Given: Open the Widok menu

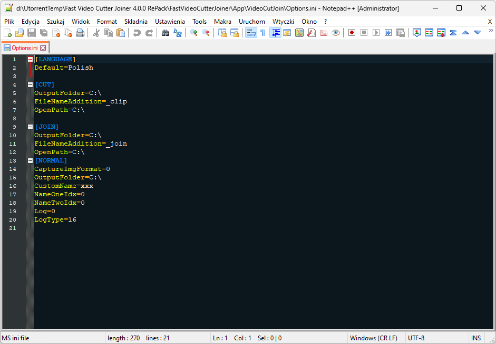Looking at the screenshot, I should (x=81, y=22).
